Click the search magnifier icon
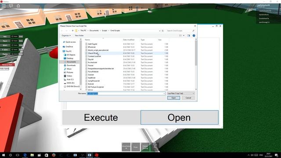The height and width of the screenshot is (158, 281). [193, 31]
